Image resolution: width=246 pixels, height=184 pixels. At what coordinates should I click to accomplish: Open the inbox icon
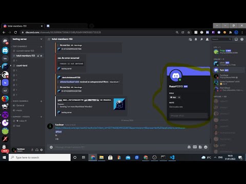click(236, 39)
